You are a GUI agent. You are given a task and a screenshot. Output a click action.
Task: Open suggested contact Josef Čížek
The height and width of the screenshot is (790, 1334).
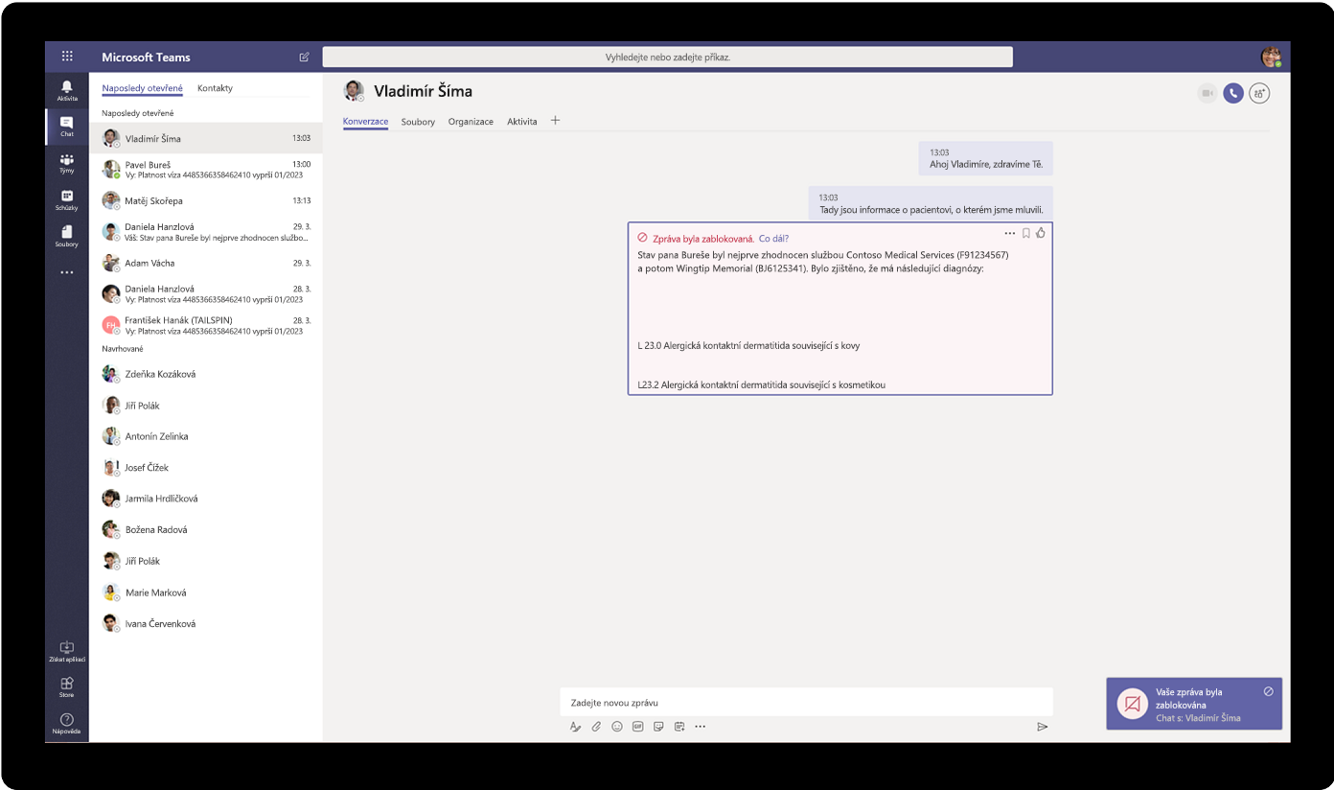(206, 468)
